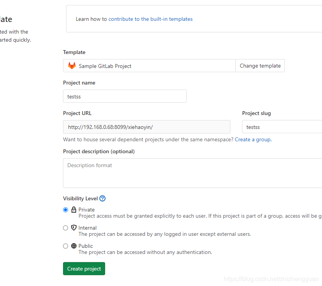Image resolution: width=322 pixels, height=286 pixels.
Task: Click the Public option label text
Action: coord(86,246)
